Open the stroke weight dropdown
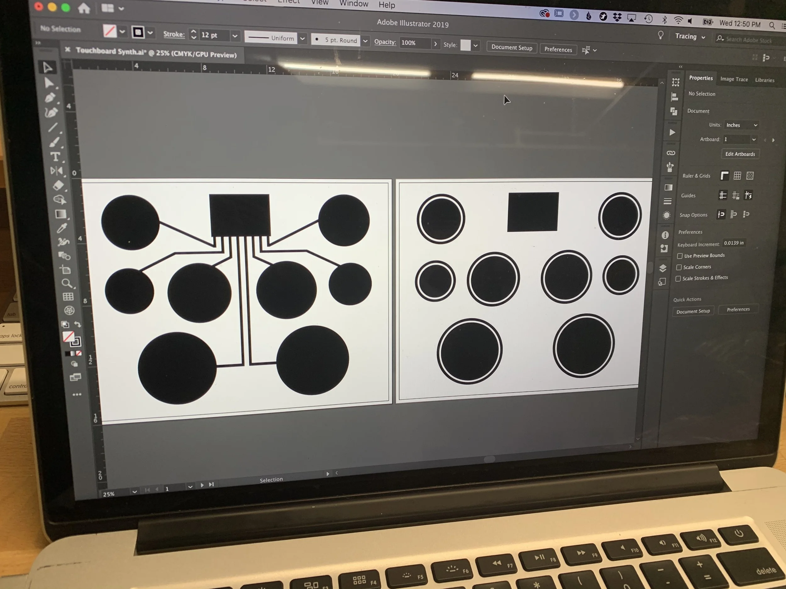This screenshot has height=589, width=786. click(x=235, y=36)
